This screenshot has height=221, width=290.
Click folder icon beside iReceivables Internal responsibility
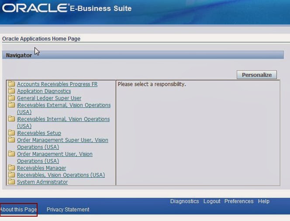coord(11,119)
